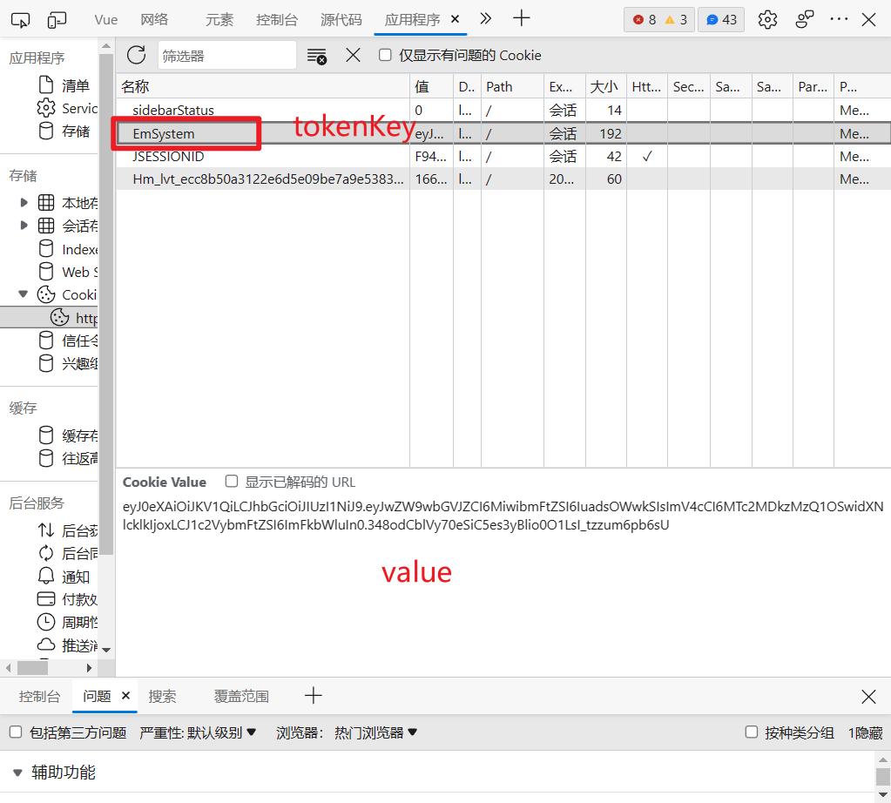Click the errors and warnings counter
This screenshot has width=891, height=803.
[659, 20]
